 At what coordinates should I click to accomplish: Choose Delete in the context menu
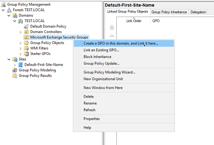[x=124, y=96]
